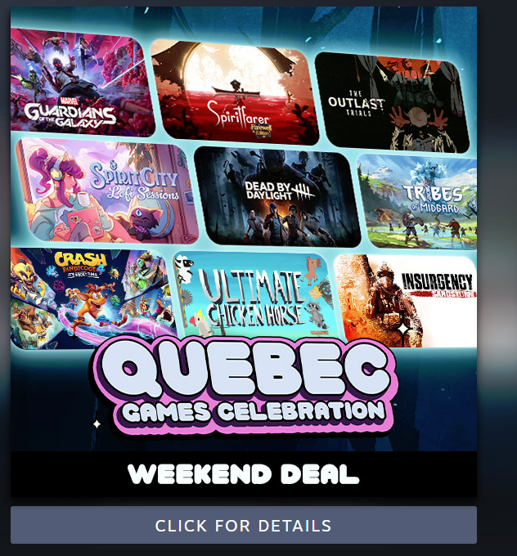This screenshot has width=517, height=556.
Task: Click the purple cat in Spirit City tile
Action: [x=142, y=223]
